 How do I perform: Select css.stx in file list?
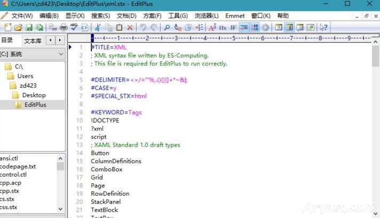pos(9,207)
